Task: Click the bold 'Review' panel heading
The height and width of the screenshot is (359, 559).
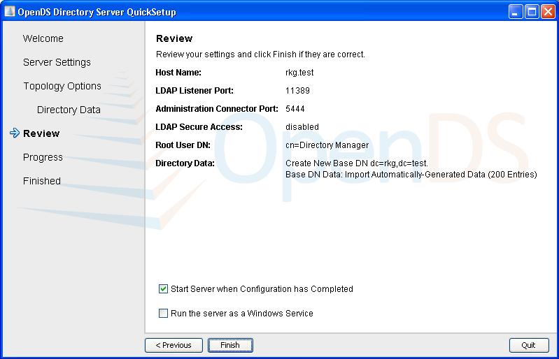Action: pyautogui.click(x=174, y=38)
